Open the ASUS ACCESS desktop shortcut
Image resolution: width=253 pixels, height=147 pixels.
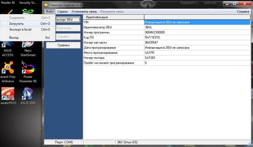[x=8, y=49]
